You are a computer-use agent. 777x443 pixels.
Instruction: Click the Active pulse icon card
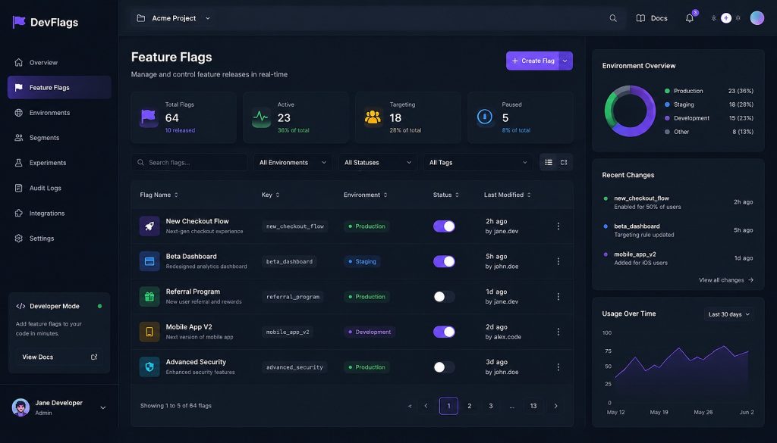point(261,117)
